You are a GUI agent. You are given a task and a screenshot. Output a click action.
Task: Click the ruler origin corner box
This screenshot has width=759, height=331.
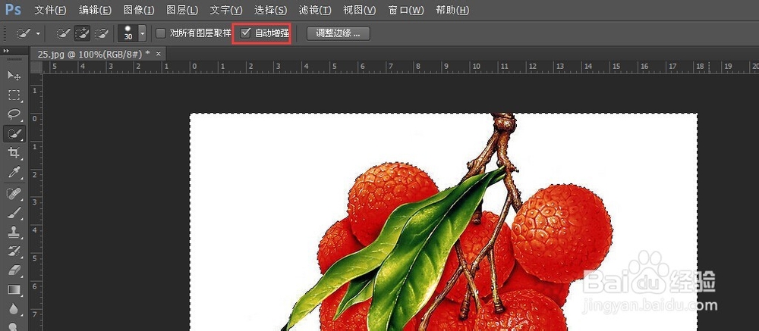(x=36, y=67)
